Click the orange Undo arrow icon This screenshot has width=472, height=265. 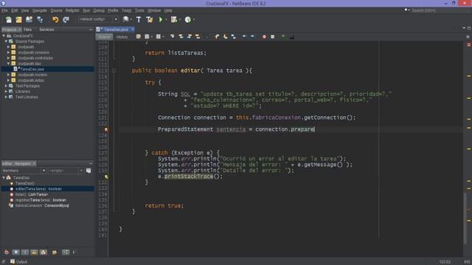point(55,20)
